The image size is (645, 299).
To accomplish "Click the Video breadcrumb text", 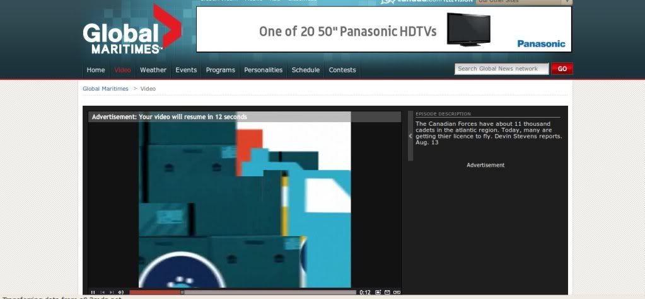I will 148,88.
